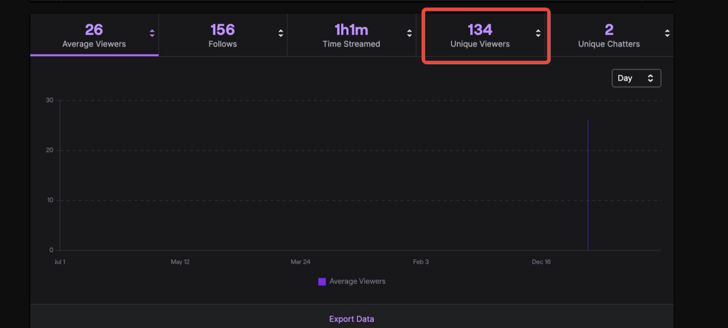Click the Follows stepper arrows
Viewport: 728px width, 328px height.
pos(281,34)
